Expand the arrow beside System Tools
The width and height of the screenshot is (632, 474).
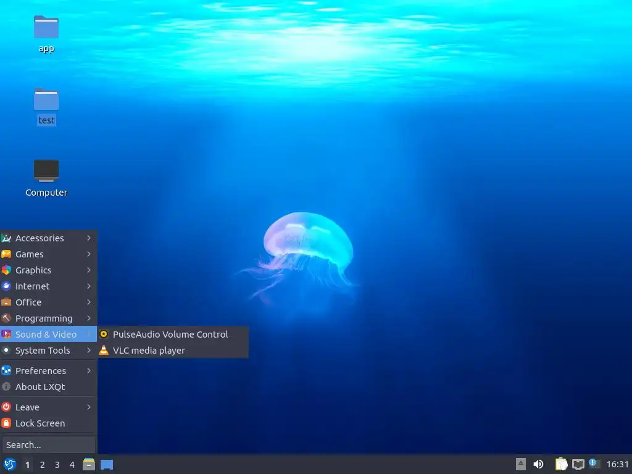pos(89,351)
